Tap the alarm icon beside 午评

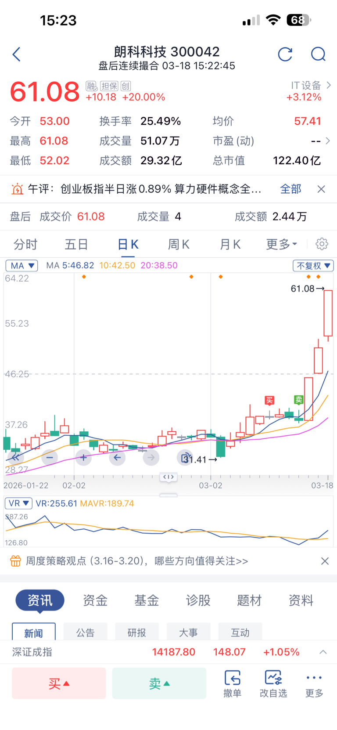[17, 189]
